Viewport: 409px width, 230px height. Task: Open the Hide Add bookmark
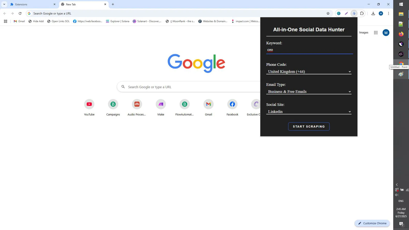point(36,21)
